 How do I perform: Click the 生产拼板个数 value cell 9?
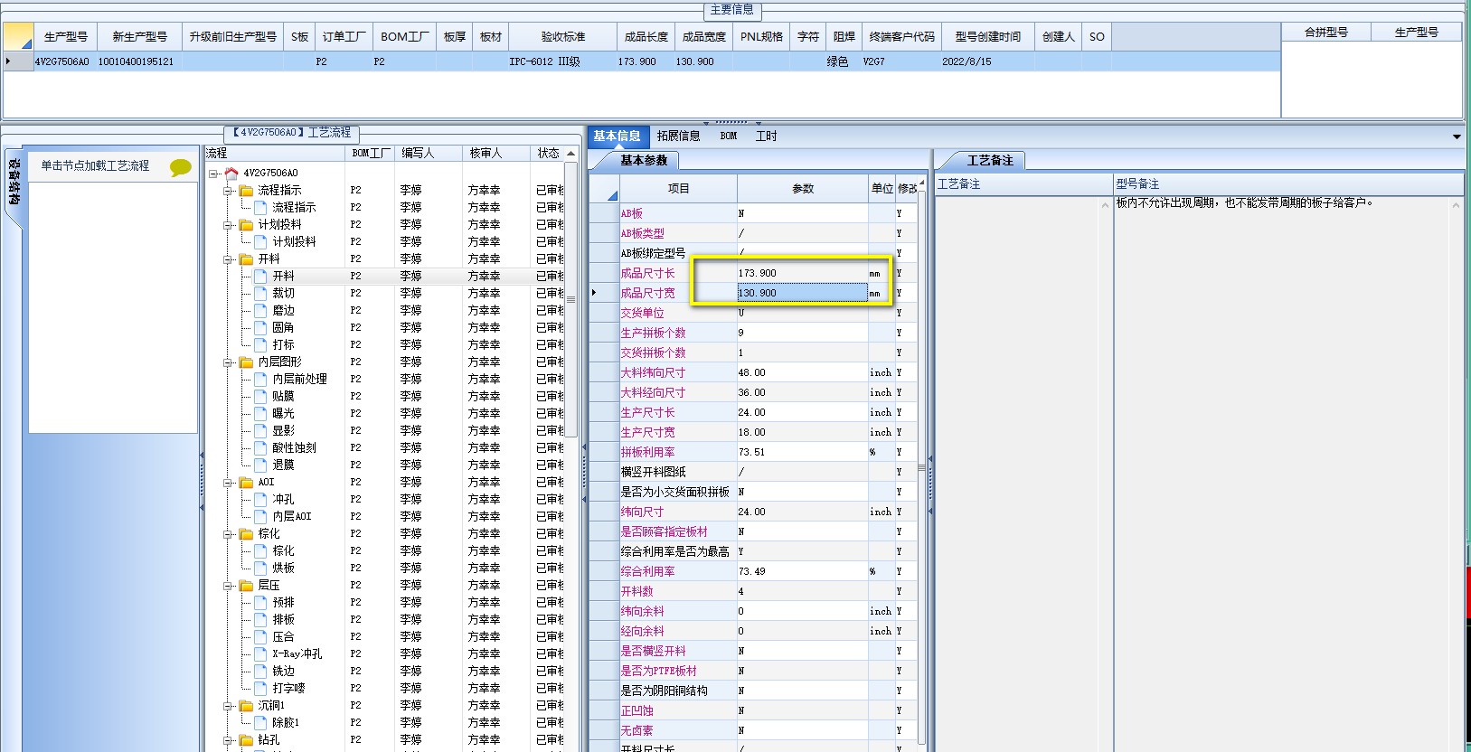[802, 333]
